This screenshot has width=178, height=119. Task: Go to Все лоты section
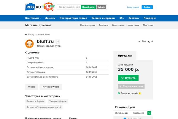click(104, 25)
